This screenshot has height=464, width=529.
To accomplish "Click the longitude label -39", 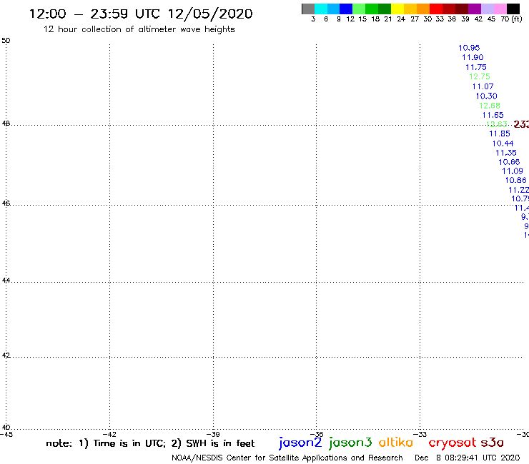I will coord(213,434).
